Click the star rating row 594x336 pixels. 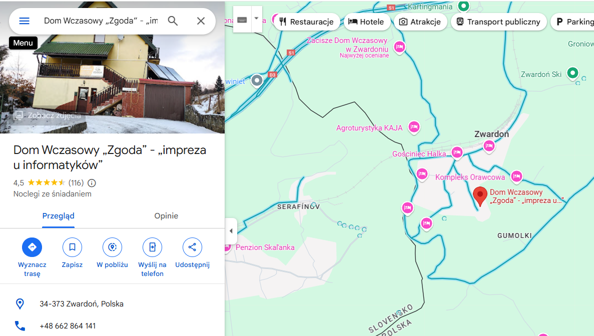tap(46, 183)
